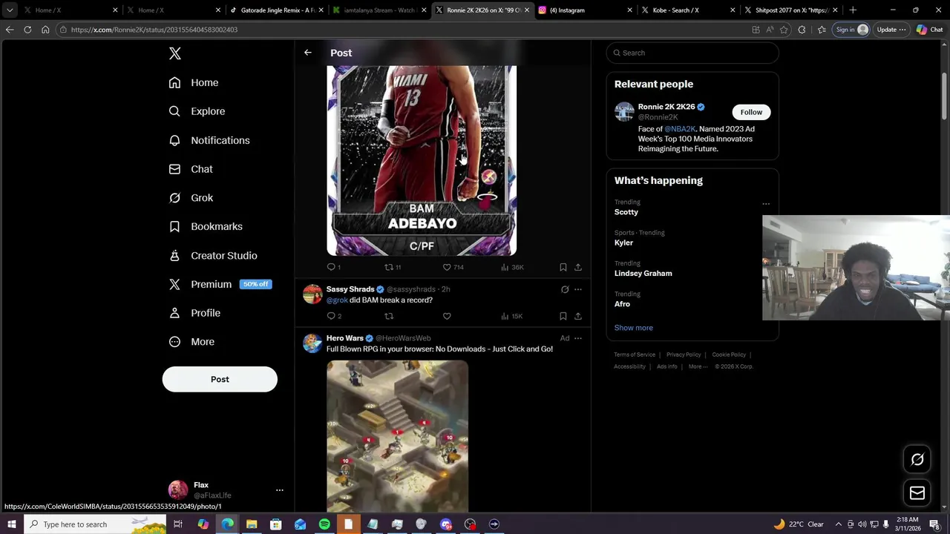Expand the More menu in sidebar
The image size is (950, 534).
pos(191,342)
